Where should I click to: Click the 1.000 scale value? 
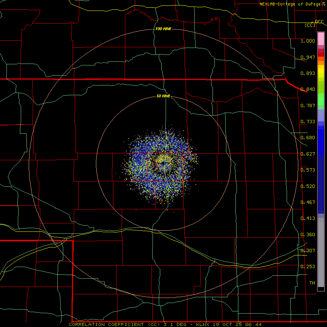[x=308, y=41]
